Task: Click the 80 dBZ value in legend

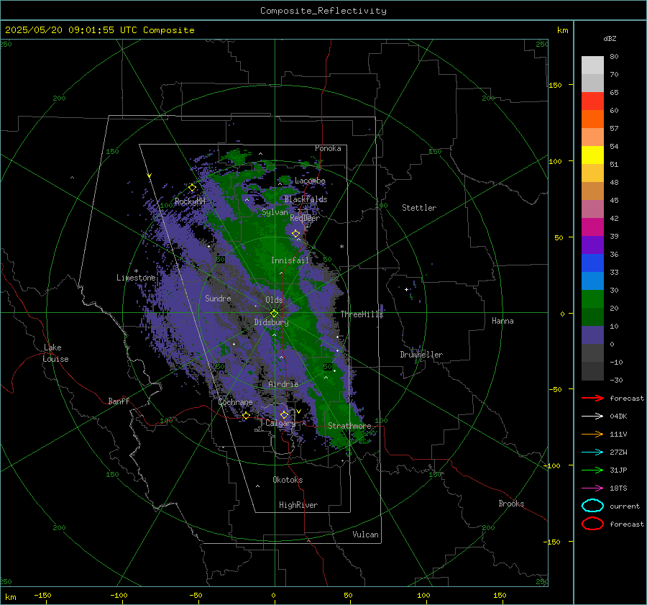Action: pyautogui.click(x=614, y=57)
